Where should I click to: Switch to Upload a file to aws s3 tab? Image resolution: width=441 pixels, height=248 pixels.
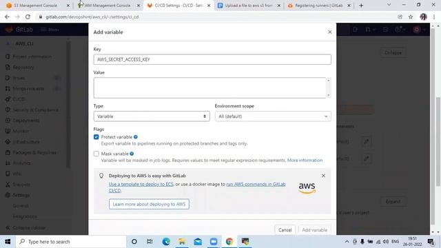248,6
